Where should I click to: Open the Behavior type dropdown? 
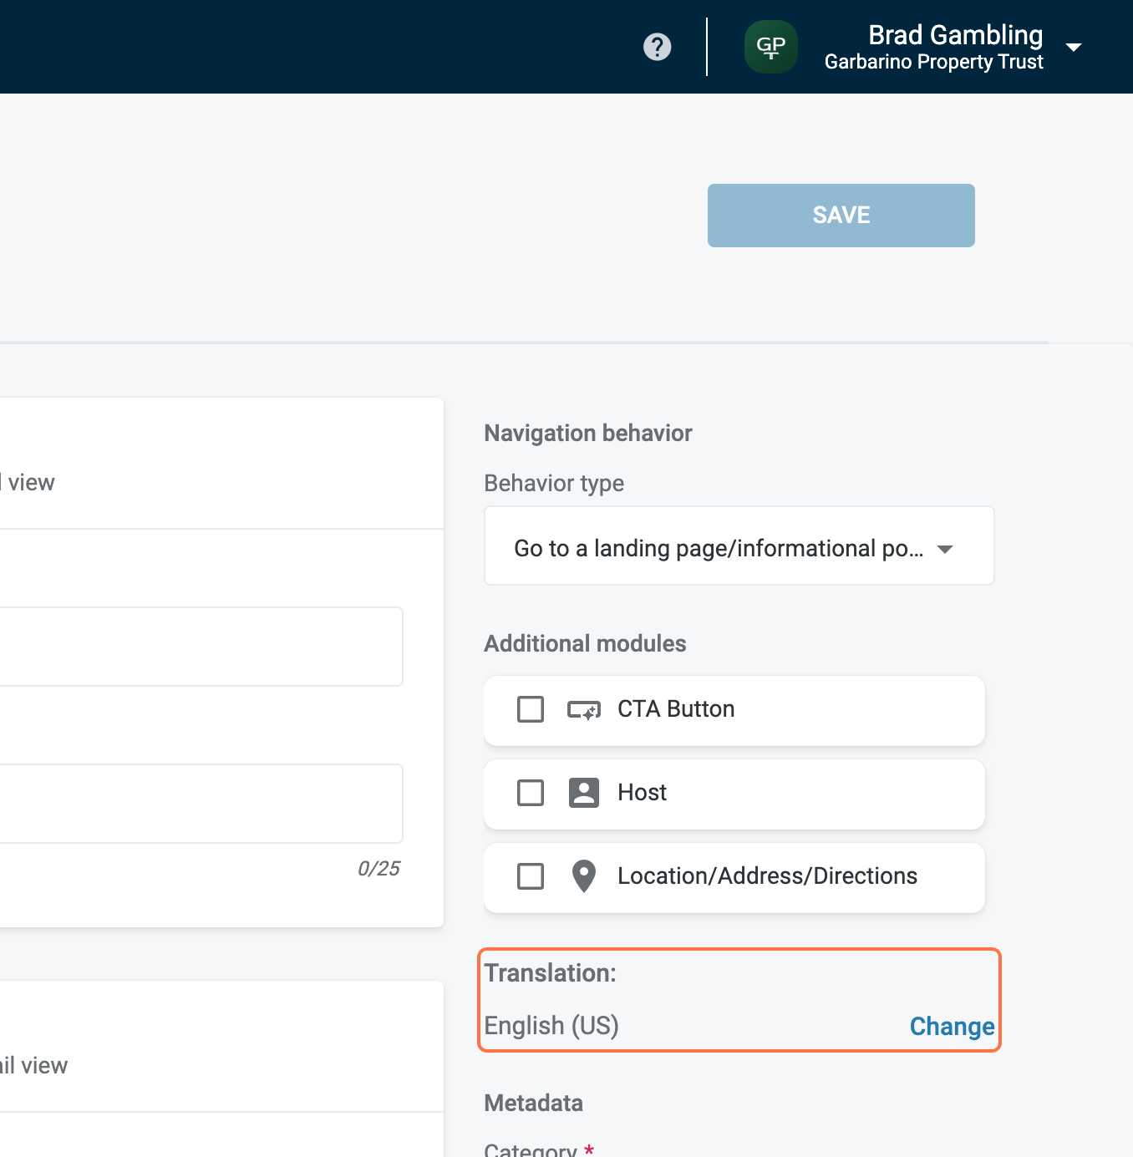point(719,548)
